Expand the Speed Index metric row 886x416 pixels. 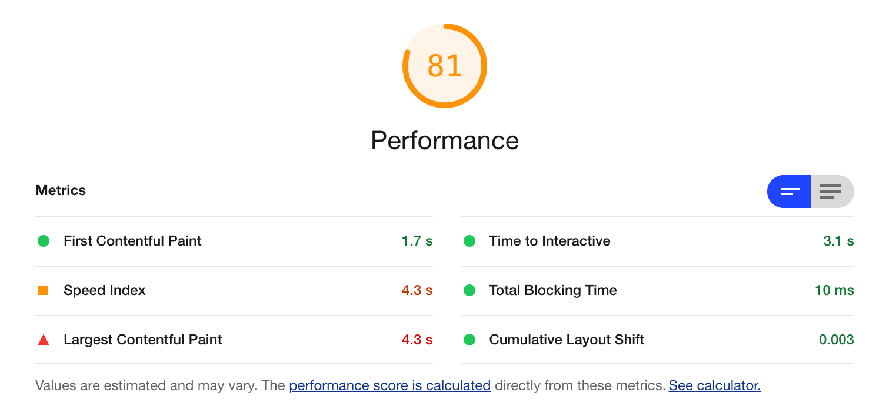coord(104,290)
